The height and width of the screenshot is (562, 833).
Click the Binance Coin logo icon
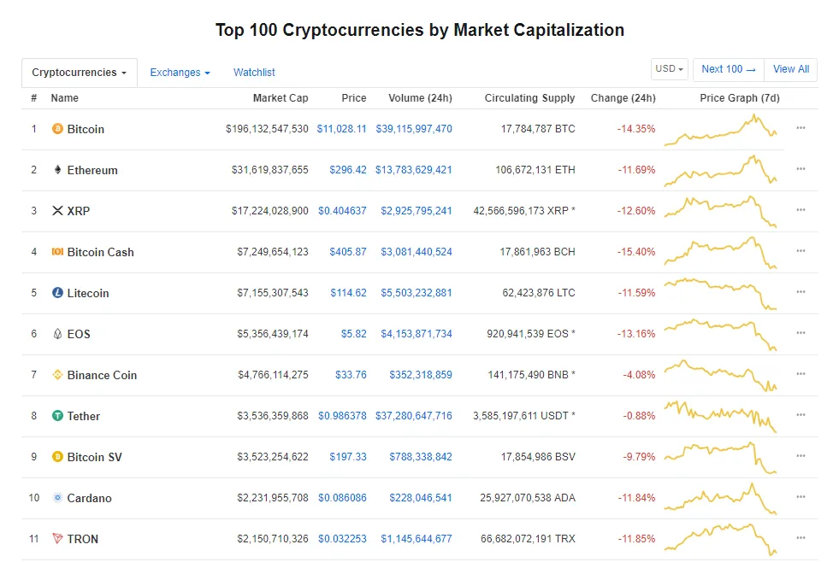pos(58,375)
